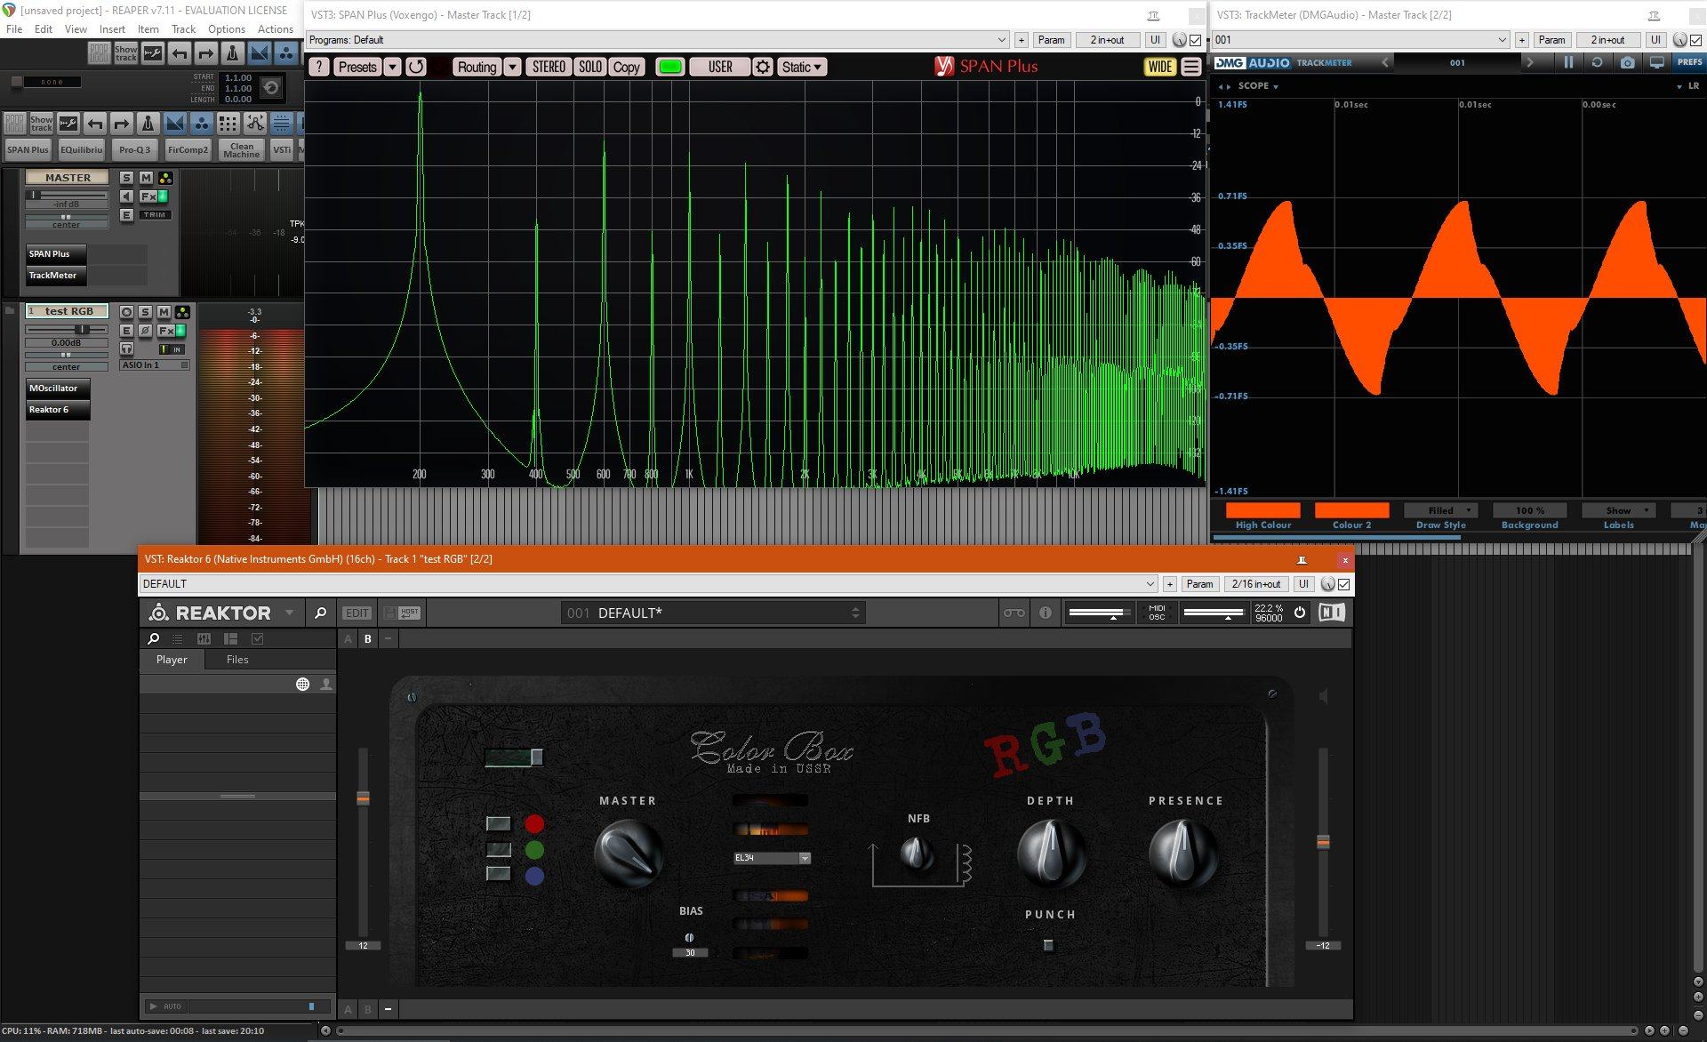Viewport: 1707px width, 1042px height.
Task: Expand the Static mode dropdown in SPAN
Action: (x=802, y=67)
